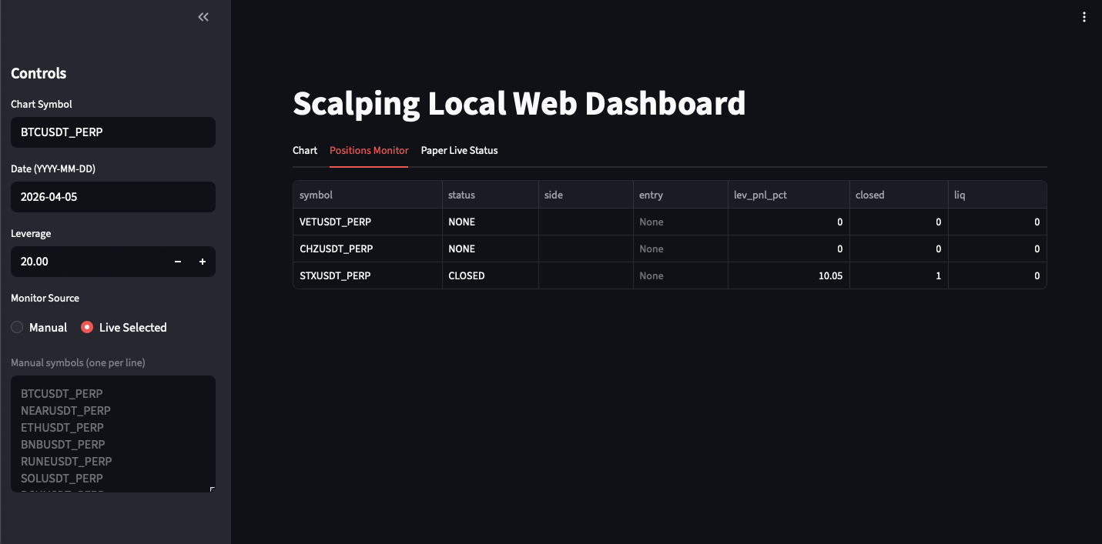The width and height of the screenshot is (1102, 544).
Task: Increase leverage with the plus button
Action: [203, 262]
